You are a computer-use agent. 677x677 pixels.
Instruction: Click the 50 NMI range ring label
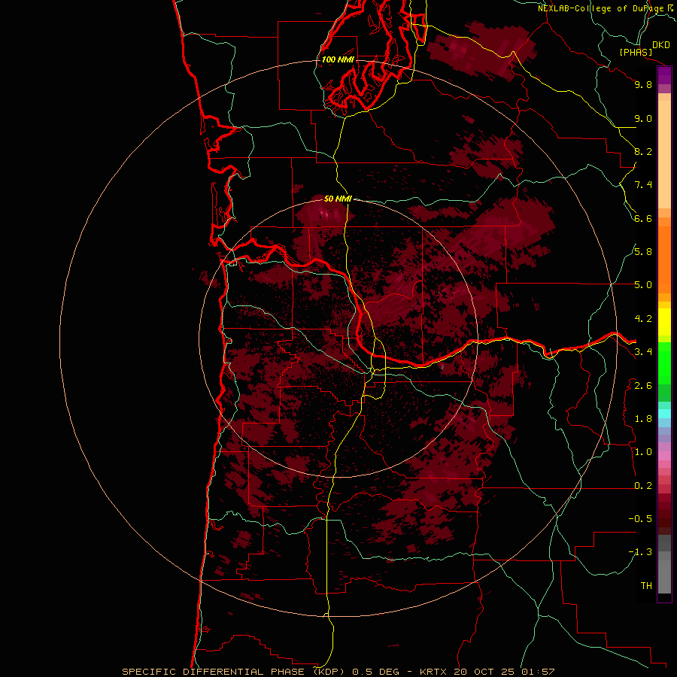tap(338, 199)
